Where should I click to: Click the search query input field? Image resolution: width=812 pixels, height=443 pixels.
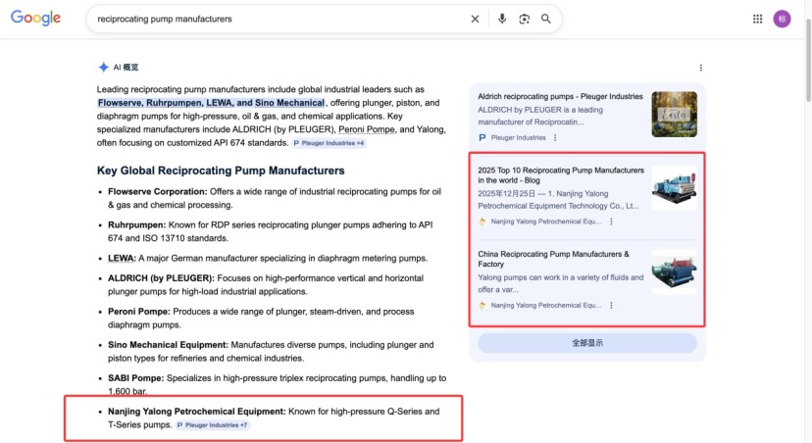275,19
